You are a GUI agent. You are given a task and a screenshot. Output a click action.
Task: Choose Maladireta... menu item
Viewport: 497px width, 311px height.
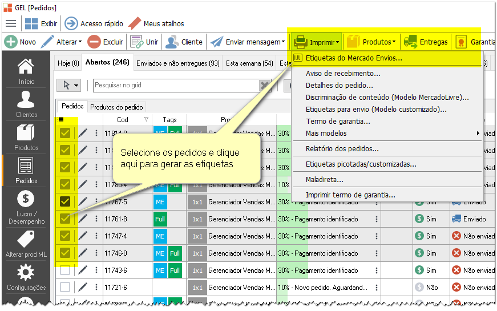pyautogui.click(x=324, y=179)
